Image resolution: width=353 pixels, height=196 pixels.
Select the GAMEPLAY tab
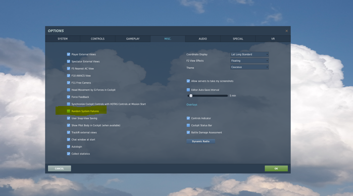pos(133,39)
